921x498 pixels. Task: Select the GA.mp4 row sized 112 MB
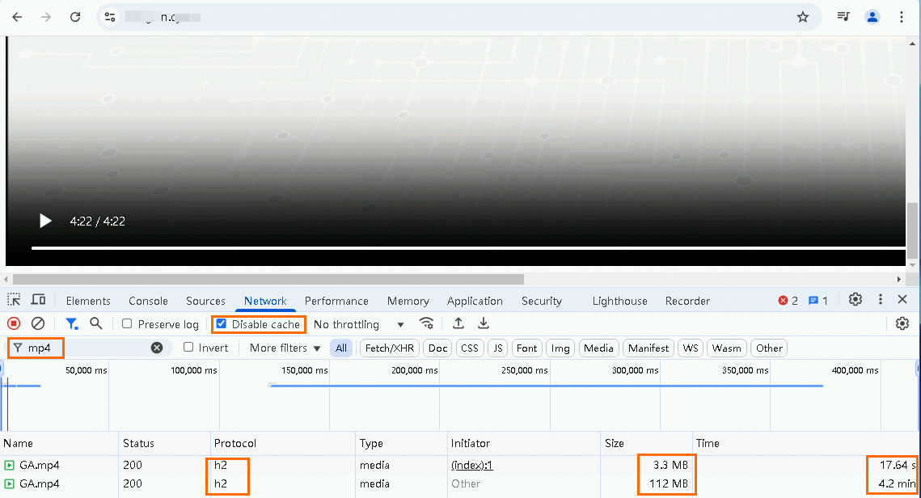tap(461, 484)
